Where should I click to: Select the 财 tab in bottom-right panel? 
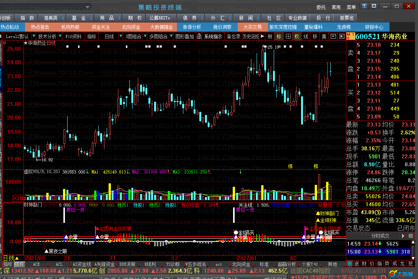364,263
